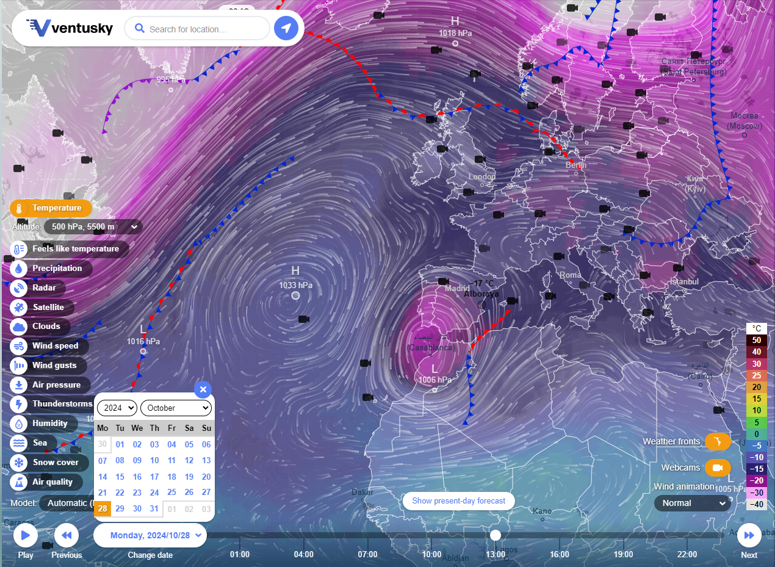Select the Air quality layer icon
This screenshot has height=567, width=775.
tap(19, 482)
